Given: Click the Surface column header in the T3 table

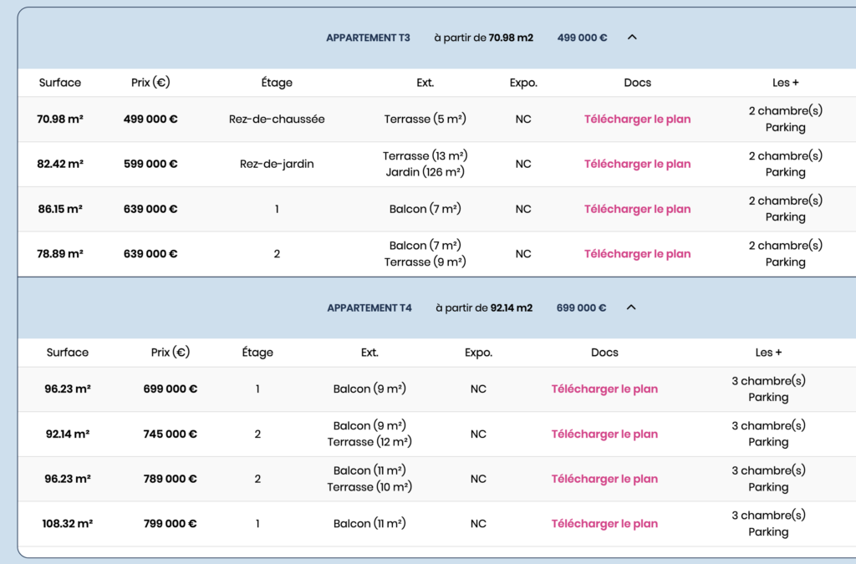Looking at the screenshot, I should click(60, 83).
